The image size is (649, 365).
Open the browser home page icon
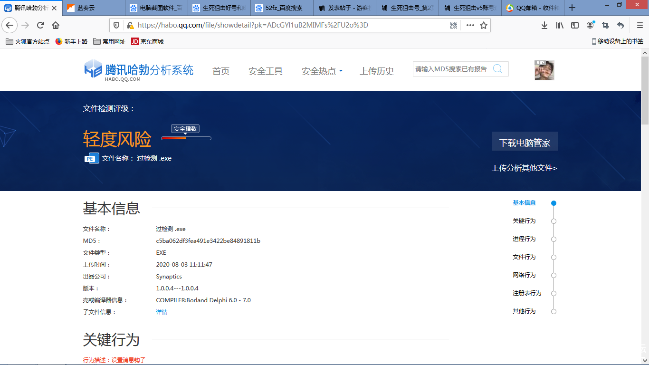click(56, 25)
